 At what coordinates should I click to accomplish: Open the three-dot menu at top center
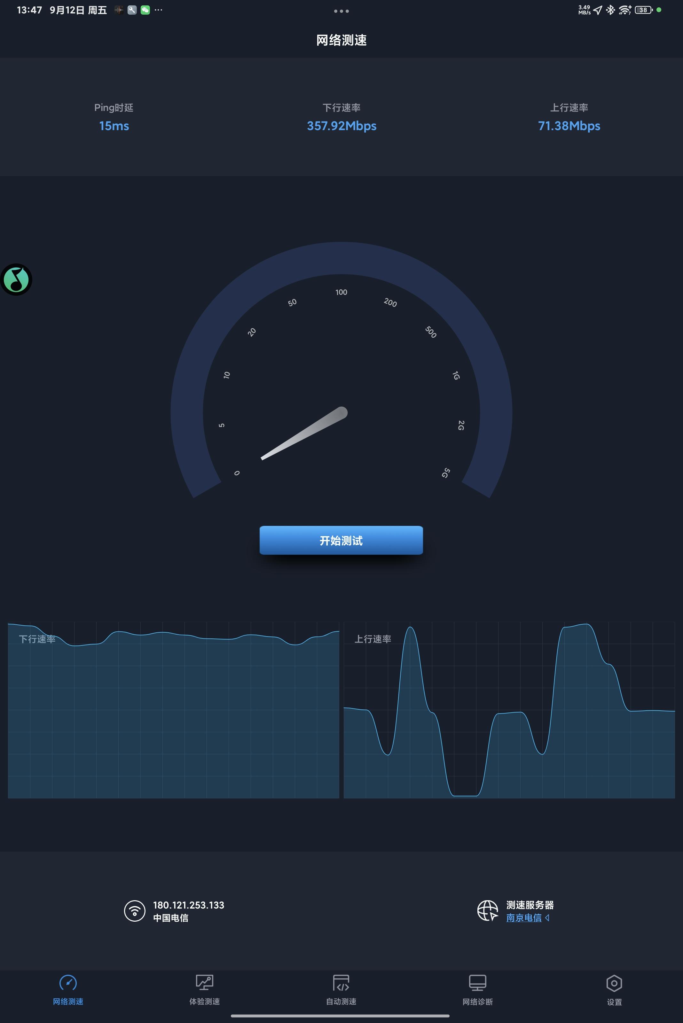click(341, 11)
